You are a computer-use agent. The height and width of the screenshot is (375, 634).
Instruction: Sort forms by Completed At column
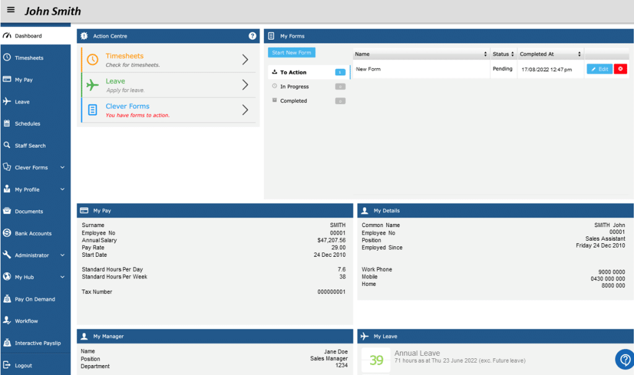(x=580, y=53)
